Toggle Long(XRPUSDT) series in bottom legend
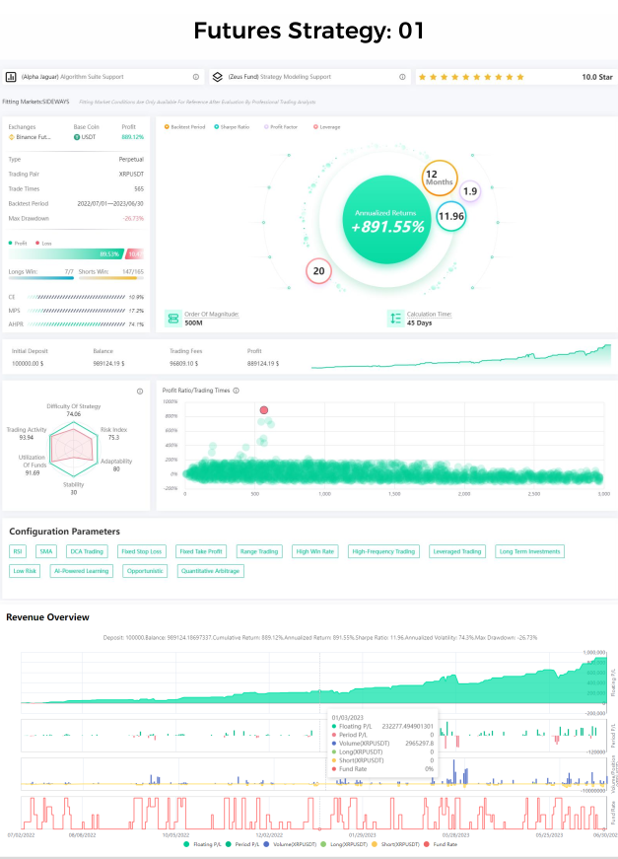618x859 pixels. 344,844
